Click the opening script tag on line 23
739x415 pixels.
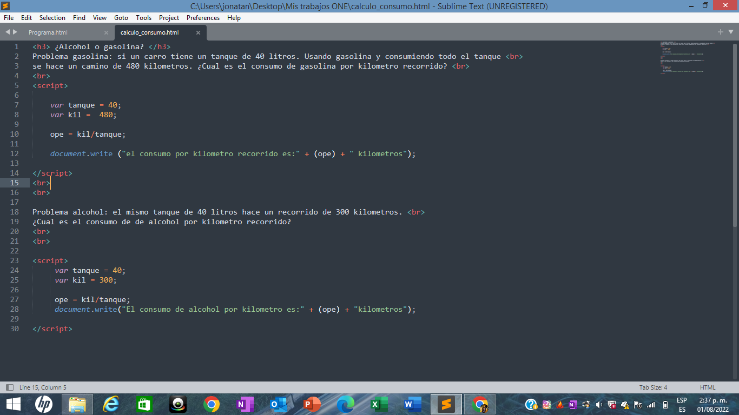(x=50, y=260)
